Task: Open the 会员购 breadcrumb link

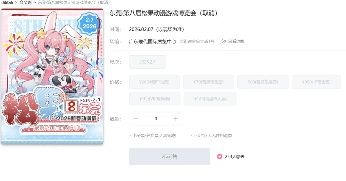Action: point(25,3)
